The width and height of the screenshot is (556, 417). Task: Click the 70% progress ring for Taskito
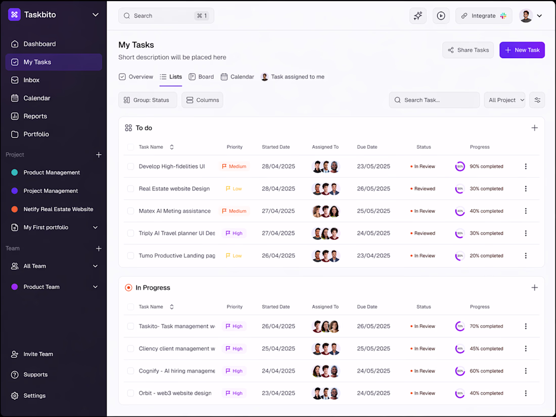pos(460,326)
